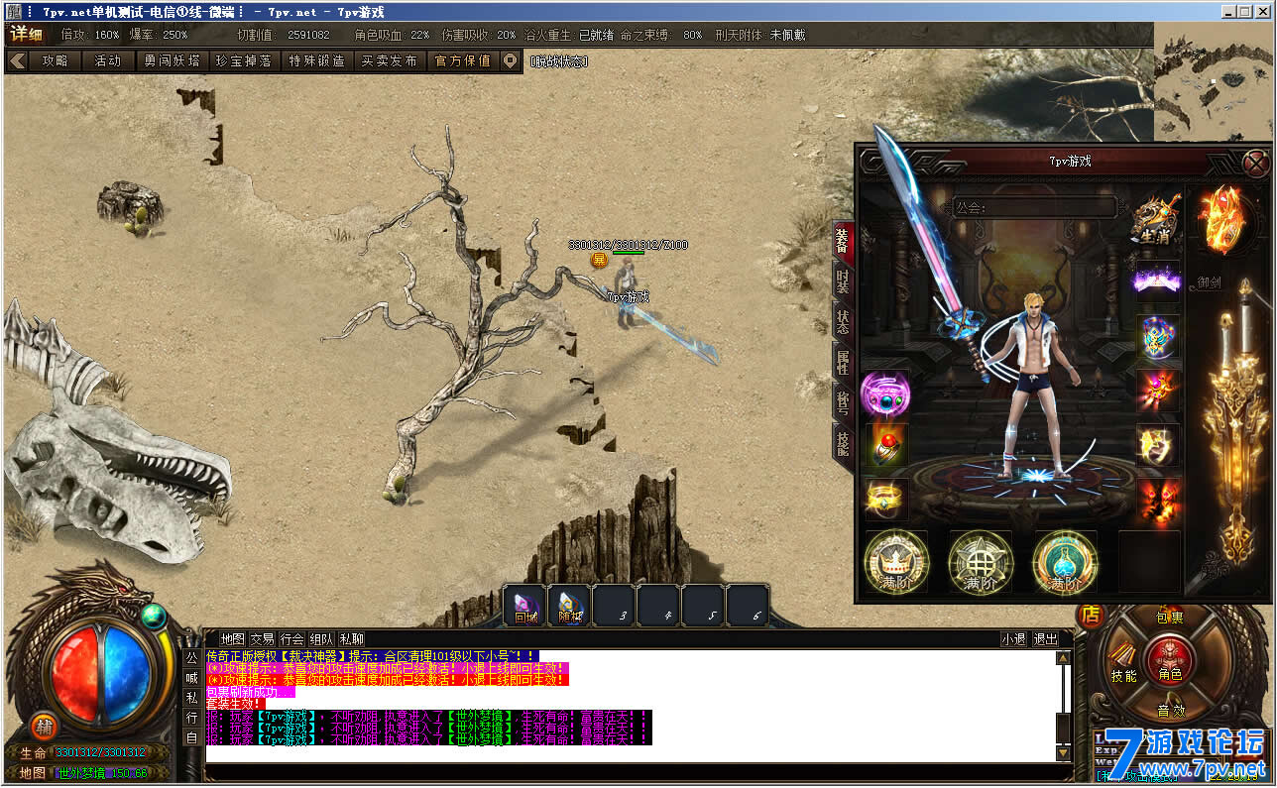
Task: Click the 地图 map button above chat
Action: tap(233, 639)
